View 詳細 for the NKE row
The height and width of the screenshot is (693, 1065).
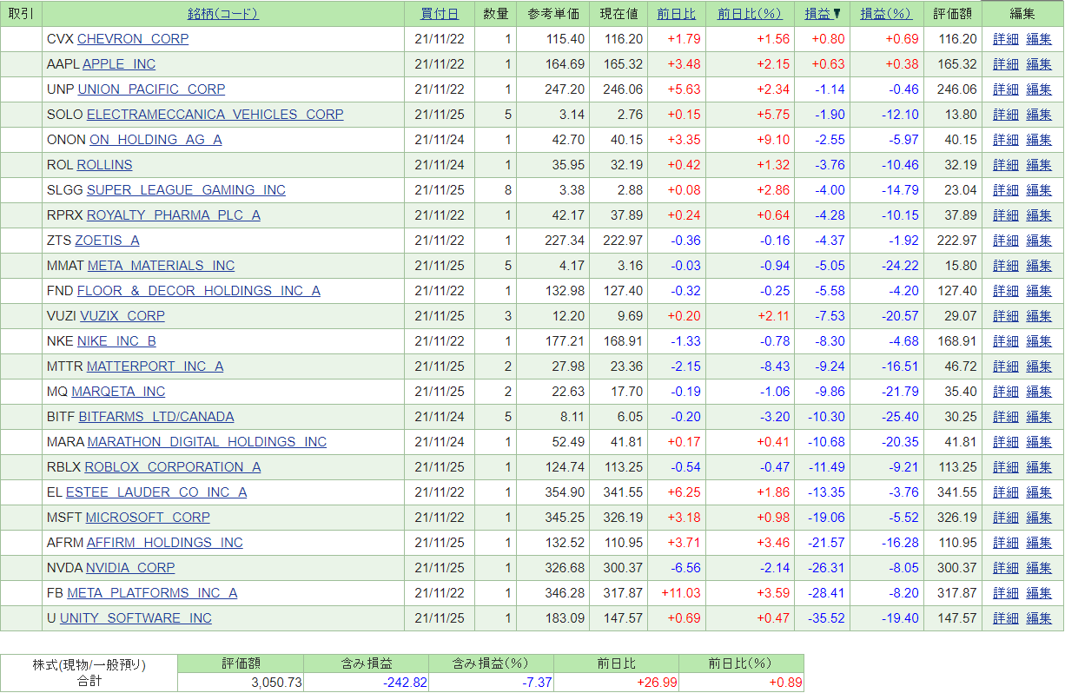click(x=1006, y=341)
